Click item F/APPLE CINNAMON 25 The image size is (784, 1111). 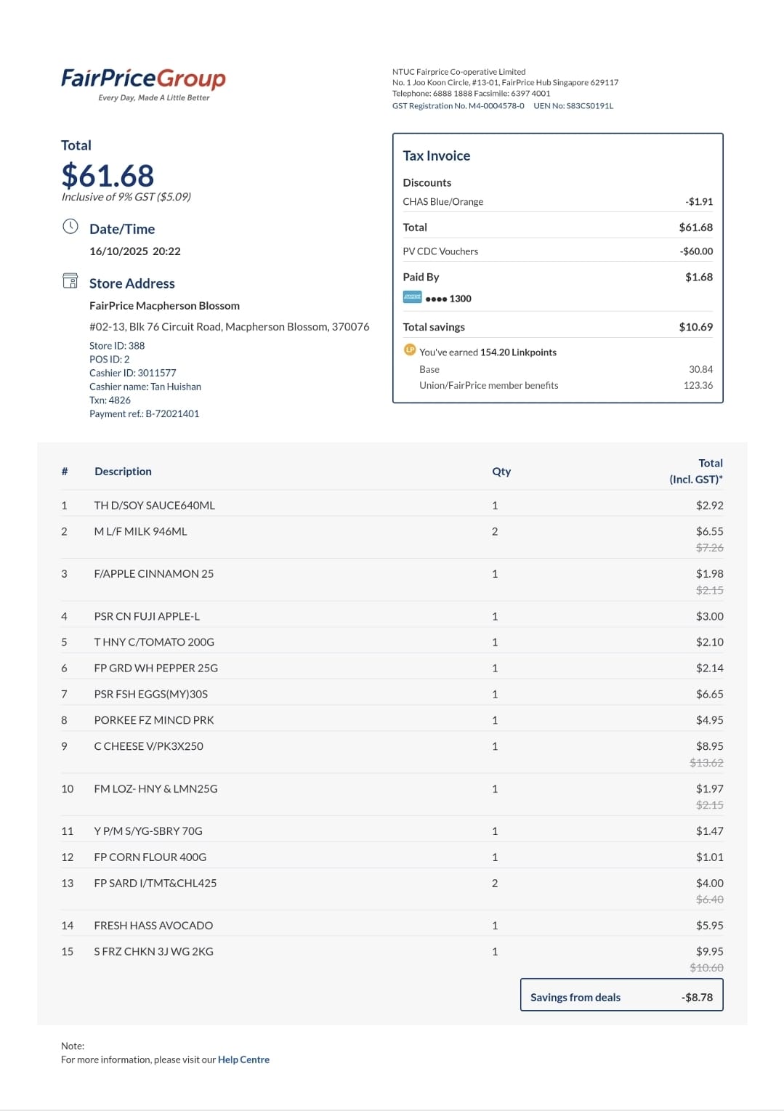tap(154, 574)
